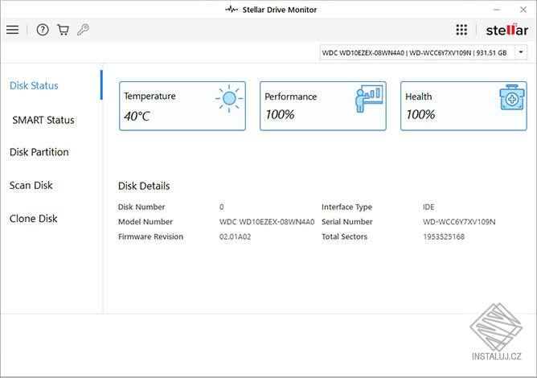Minimize the Stellar Drive Monitor window
537x378 pixels.
(x=497, y=10)
